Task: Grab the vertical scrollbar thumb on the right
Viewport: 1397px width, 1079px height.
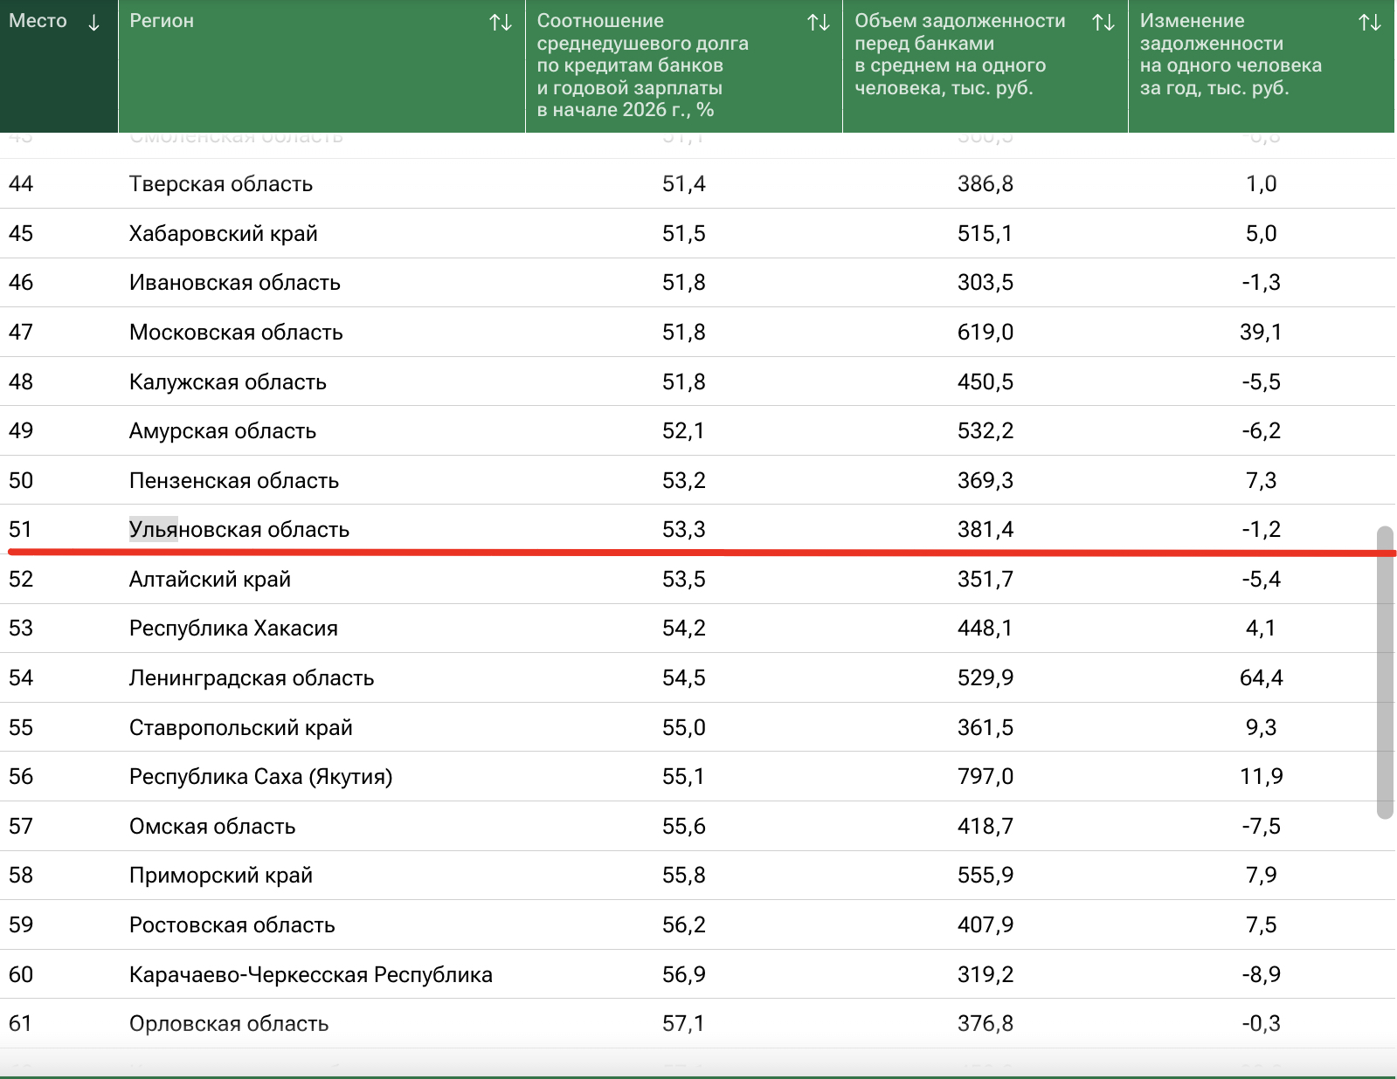Action: [1384, 672]
